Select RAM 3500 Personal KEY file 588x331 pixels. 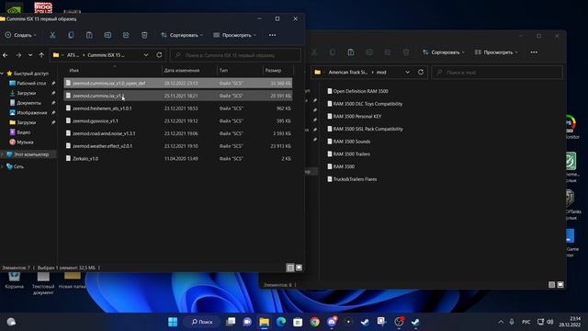click(354, 117)
